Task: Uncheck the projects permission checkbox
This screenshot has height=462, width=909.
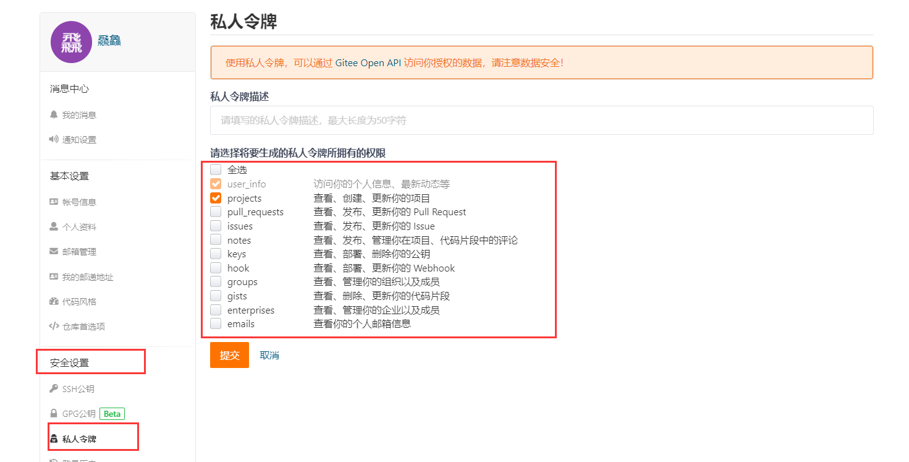Action: pos(216,199)
